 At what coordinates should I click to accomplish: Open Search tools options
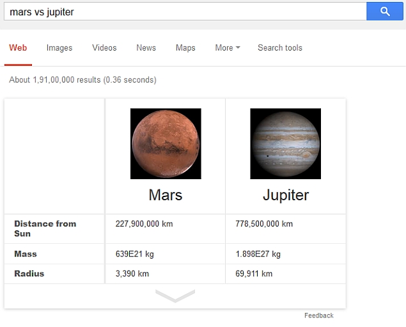(x=280, y=48)
